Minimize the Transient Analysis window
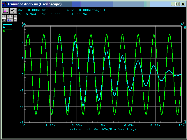187x140 pixels. click(x=173, y=4)
